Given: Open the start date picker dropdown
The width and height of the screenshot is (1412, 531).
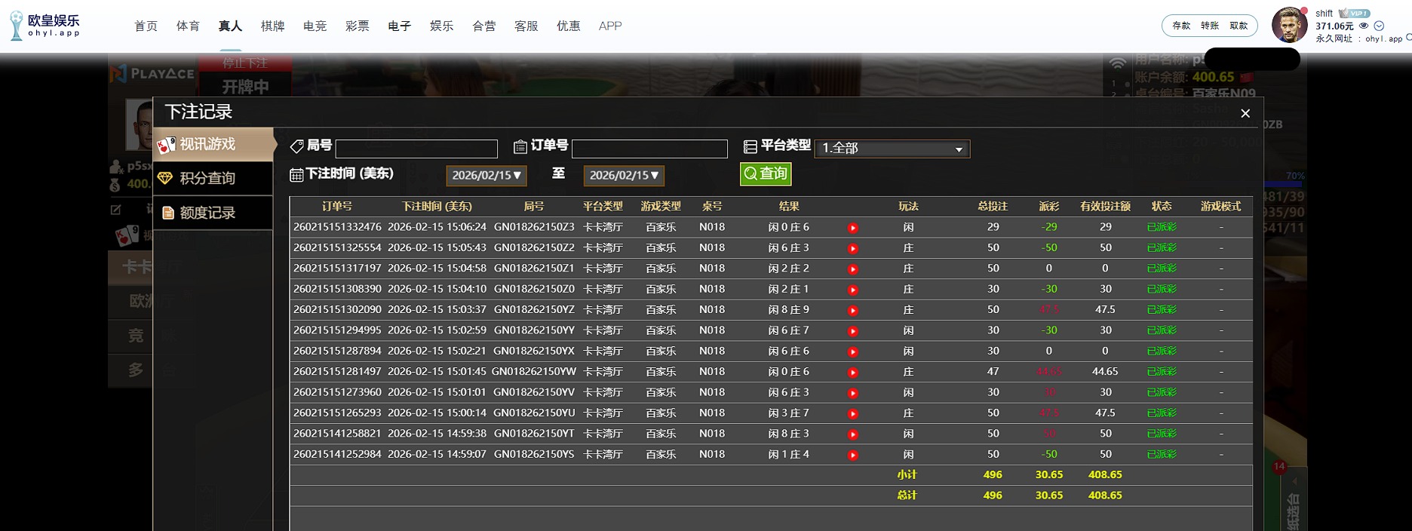Looking at the screenshot, I should pyautogui.click(x=486, y=176).
